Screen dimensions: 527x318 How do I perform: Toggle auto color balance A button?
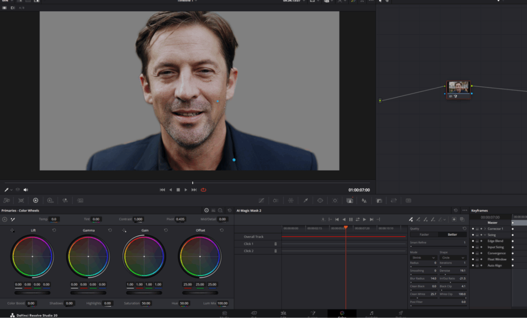(x=5, y=219)
